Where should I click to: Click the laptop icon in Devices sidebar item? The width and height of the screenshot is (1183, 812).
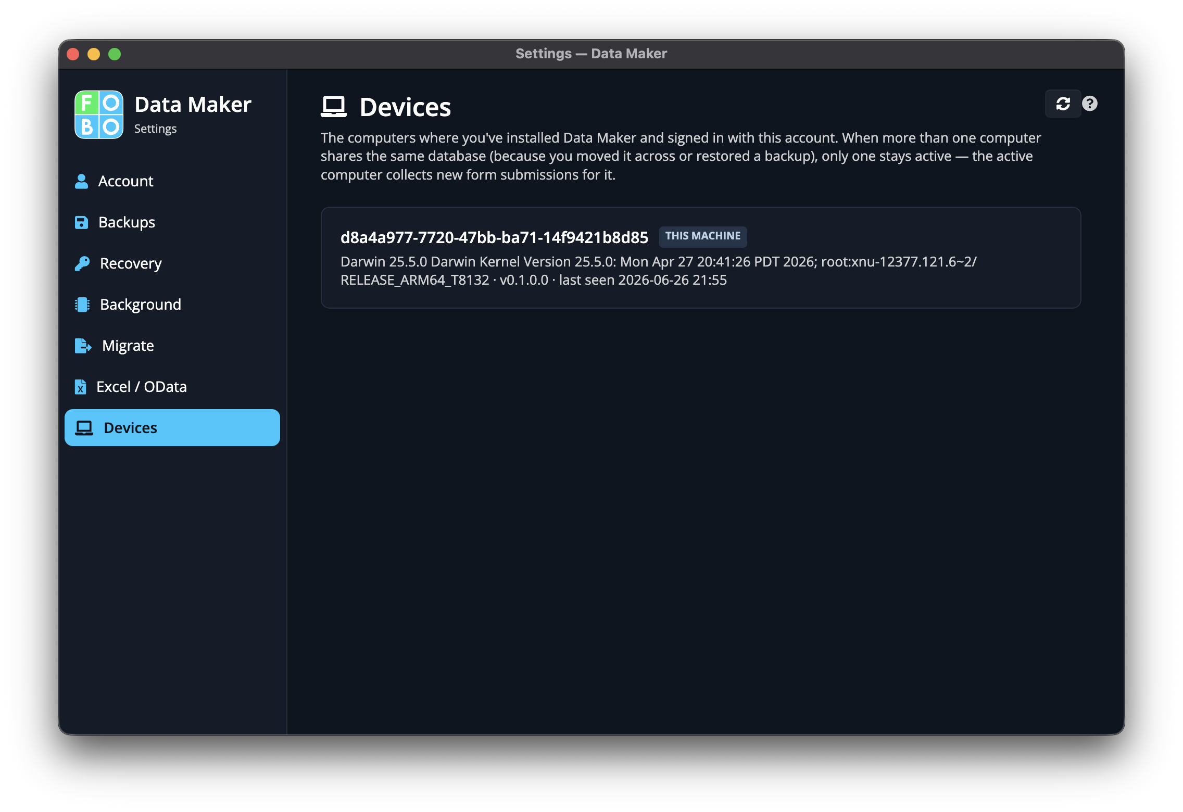tap(84, 428)
